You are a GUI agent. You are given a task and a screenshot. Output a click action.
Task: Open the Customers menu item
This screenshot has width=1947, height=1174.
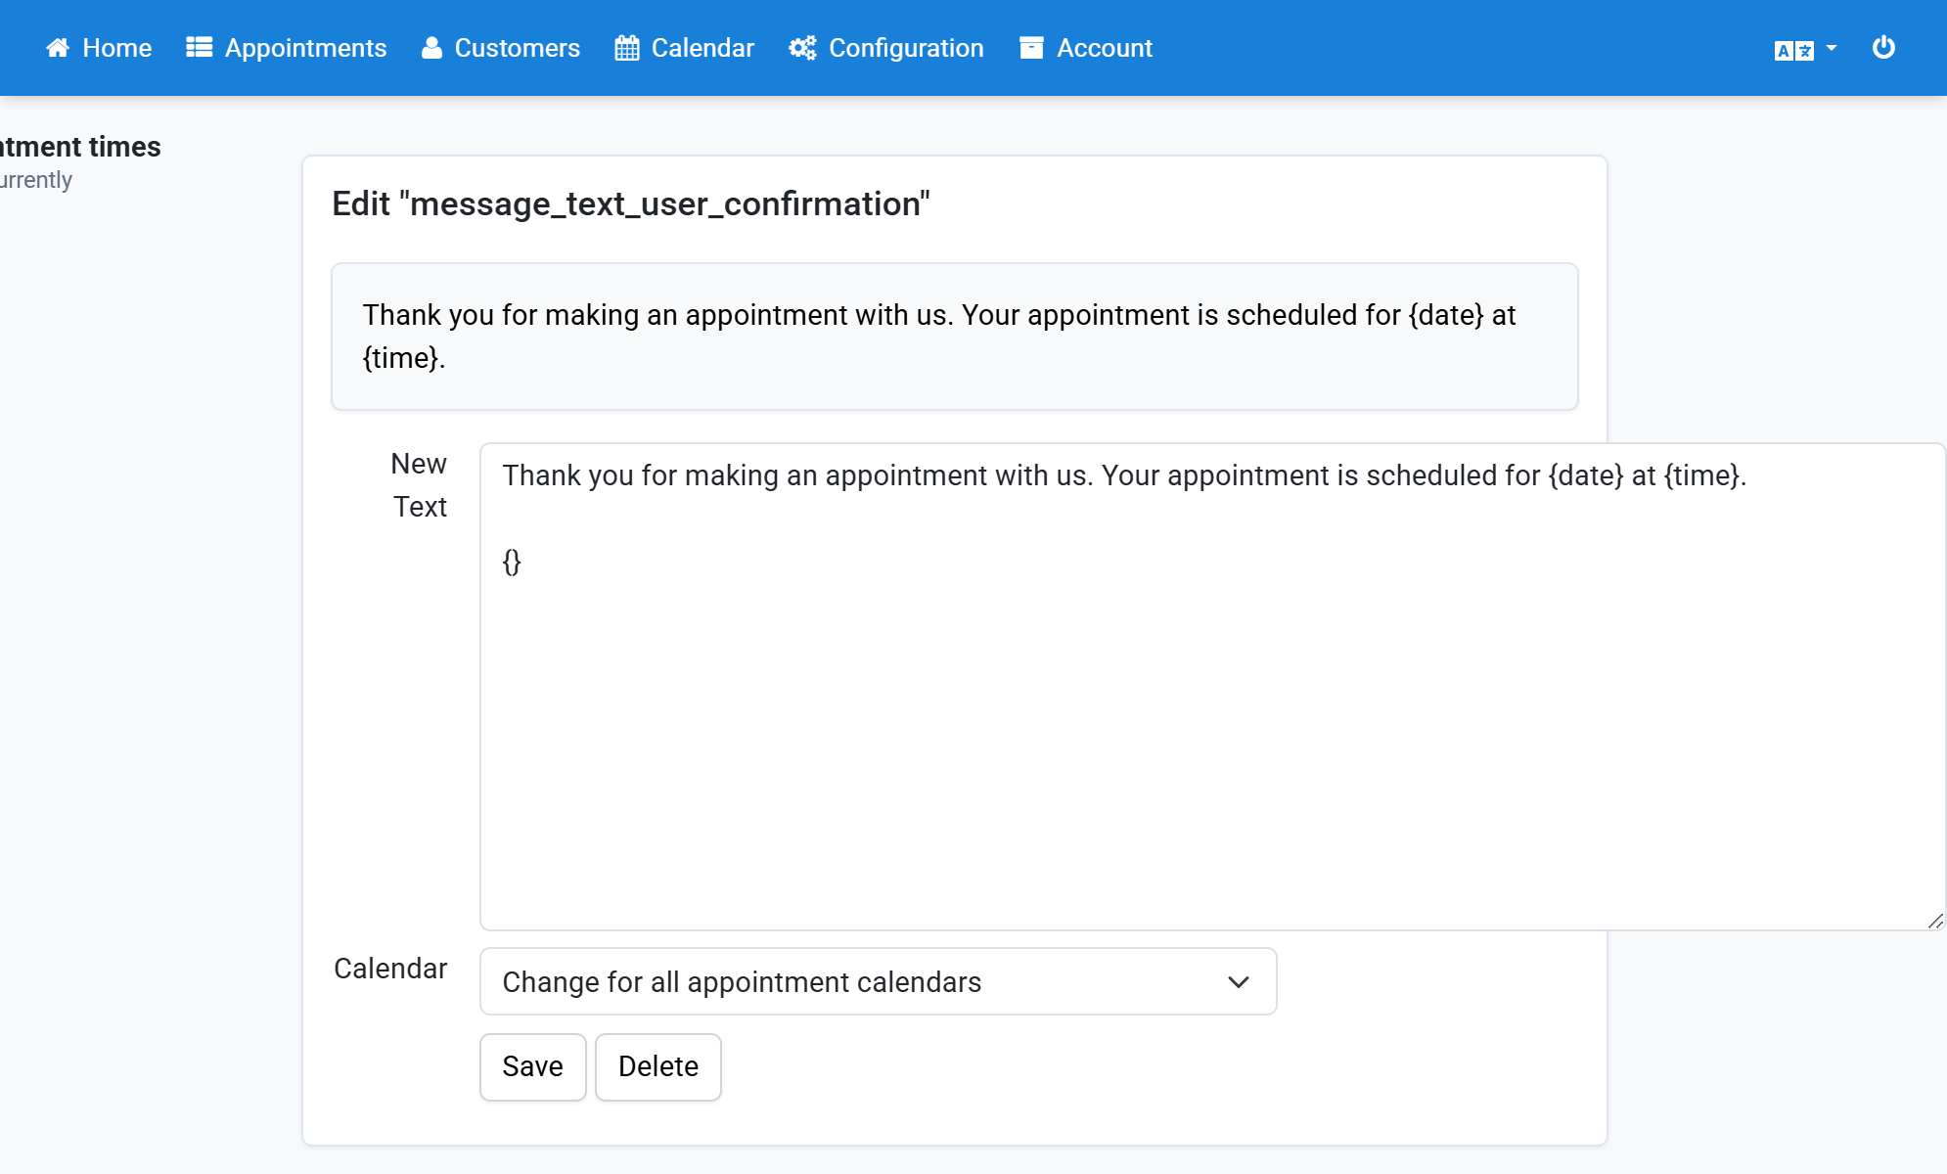coord(501,48)
